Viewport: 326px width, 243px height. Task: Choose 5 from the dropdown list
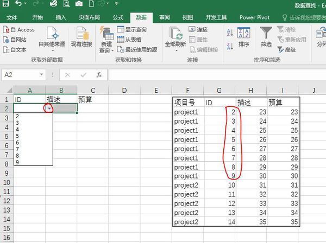33,136
